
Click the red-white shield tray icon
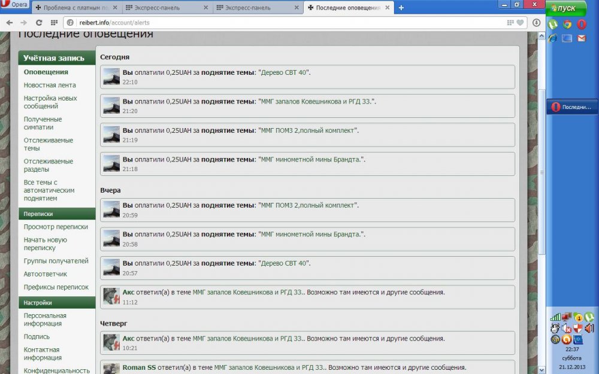tap(578, 328)
